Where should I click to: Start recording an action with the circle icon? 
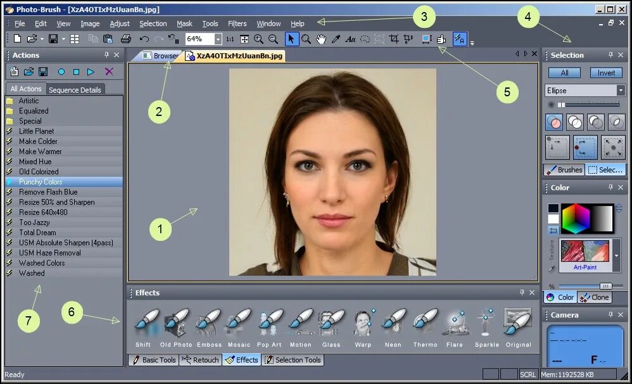tap(61, 72)
